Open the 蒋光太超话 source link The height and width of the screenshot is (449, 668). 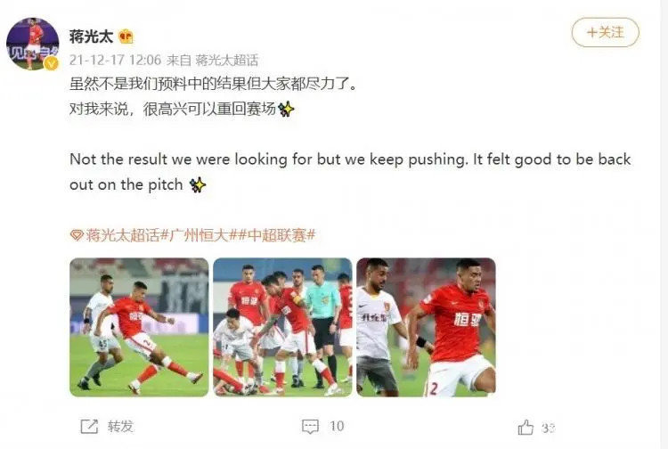[x=227, y=60]
